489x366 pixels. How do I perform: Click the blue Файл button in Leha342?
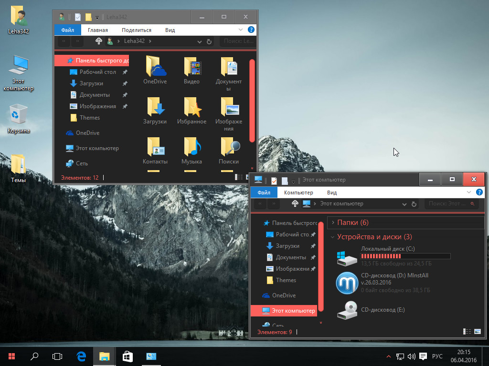(67, 30)
